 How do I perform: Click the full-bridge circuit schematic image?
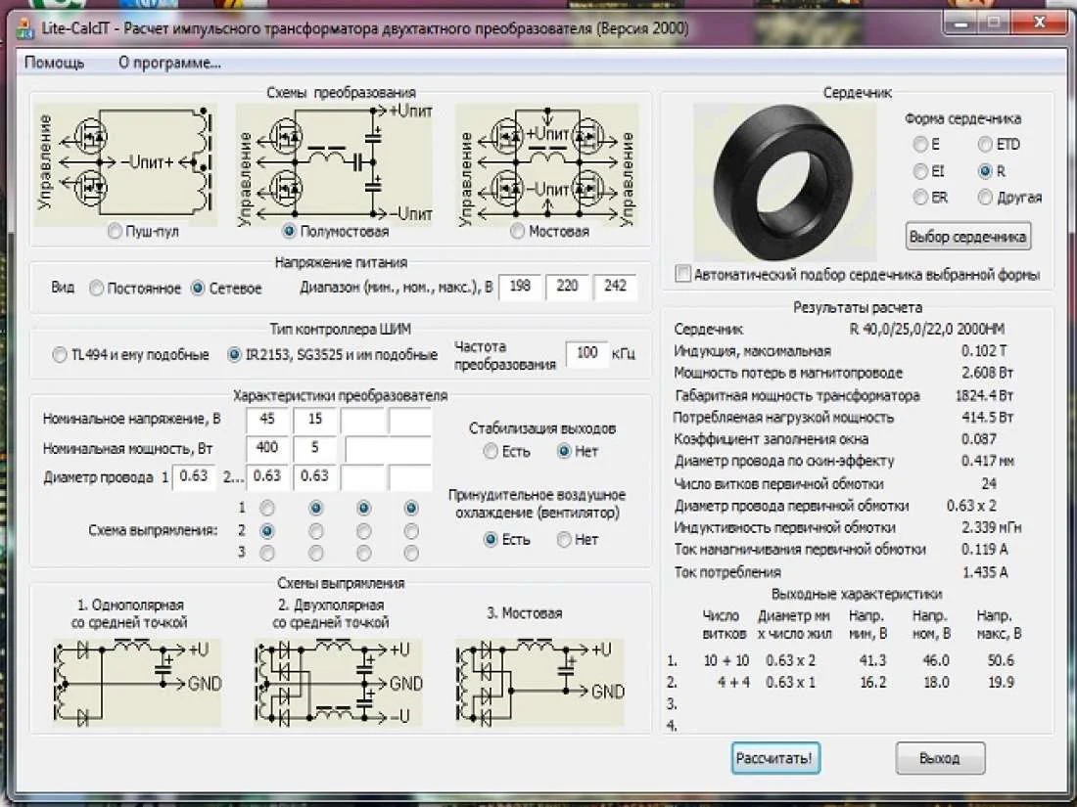pos(546,161)
